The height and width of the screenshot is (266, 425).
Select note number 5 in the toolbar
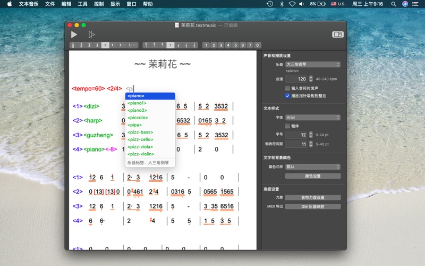(235, 45)
